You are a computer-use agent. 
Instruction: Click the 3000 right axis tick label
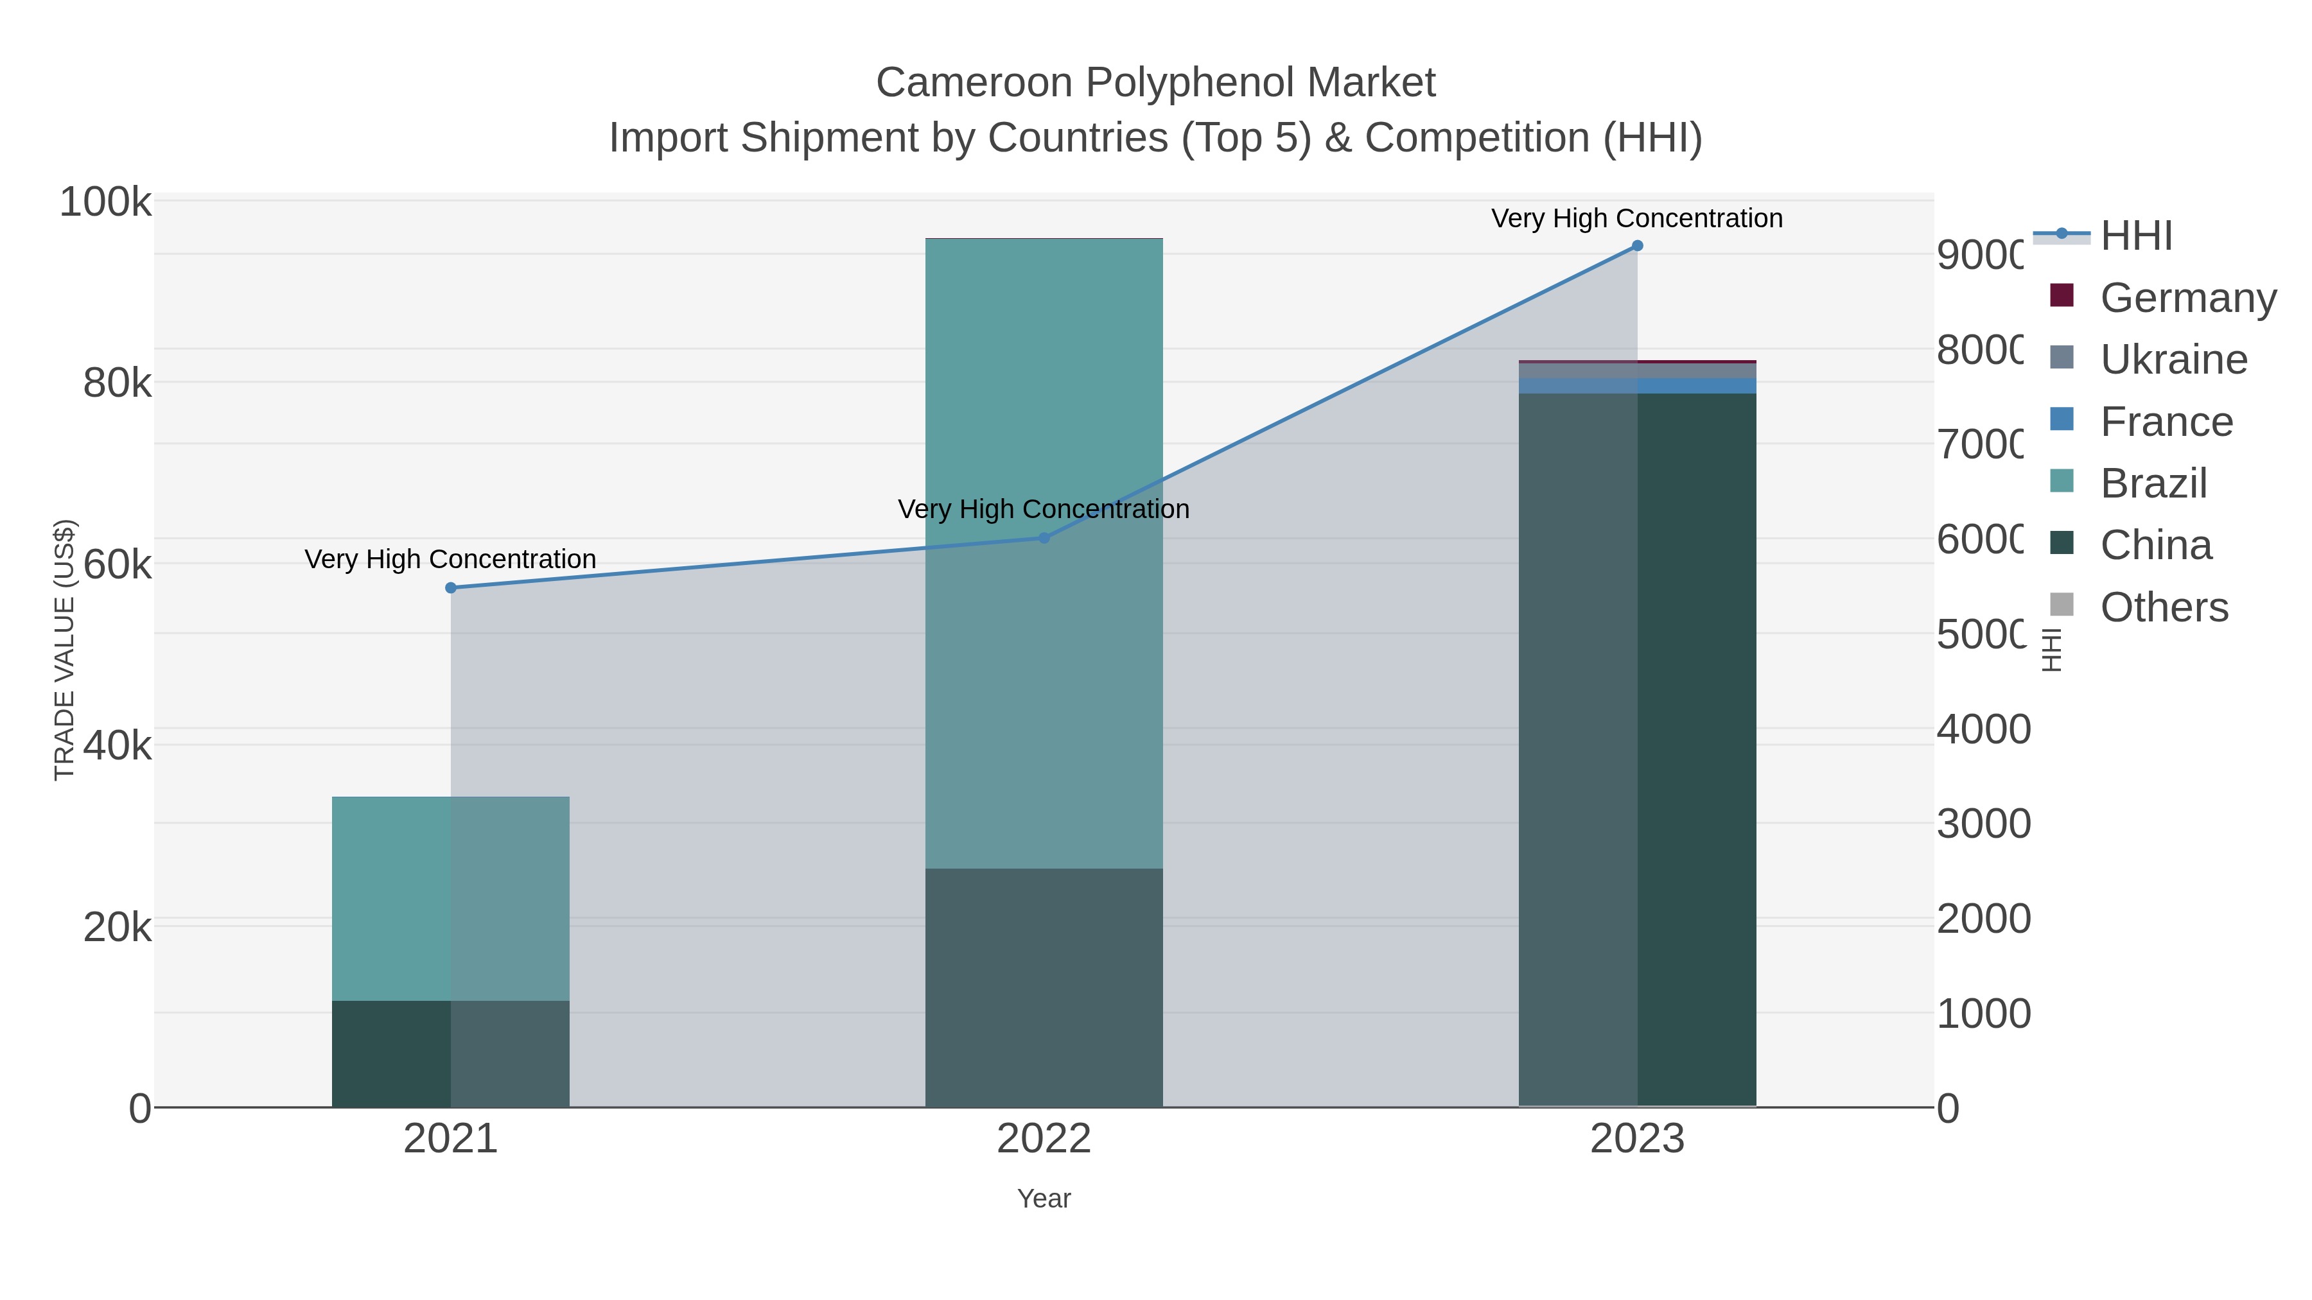[x=1984, y=824]
